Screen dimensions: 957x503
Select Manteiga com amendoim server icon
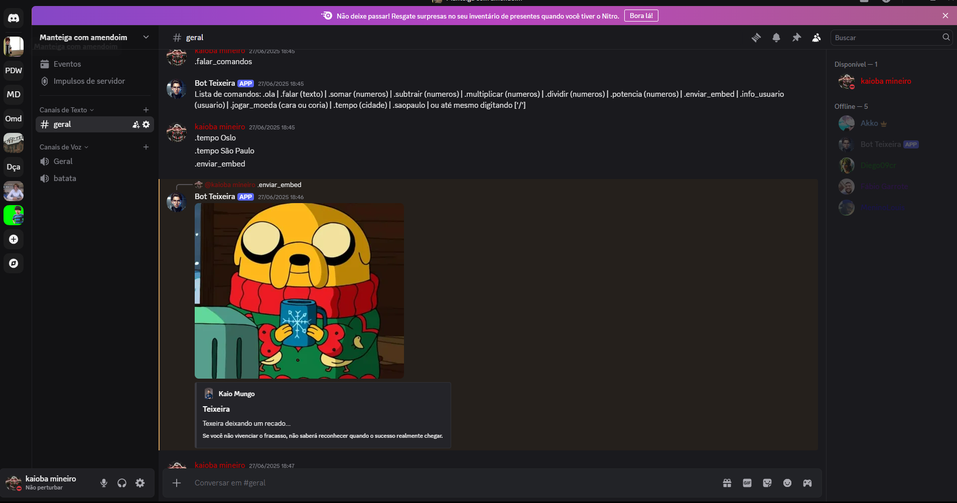[14, 47]
